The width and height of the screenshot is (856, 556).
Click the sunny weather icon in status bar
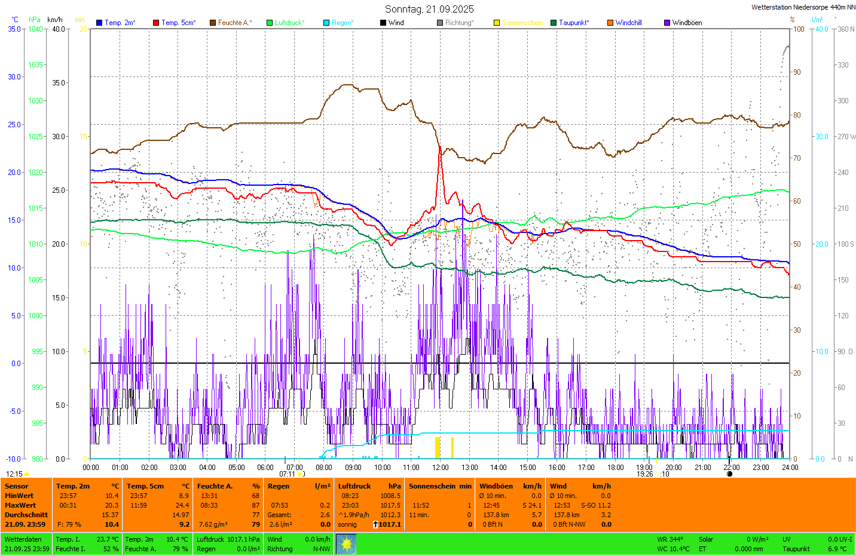[x=346, y=544]
